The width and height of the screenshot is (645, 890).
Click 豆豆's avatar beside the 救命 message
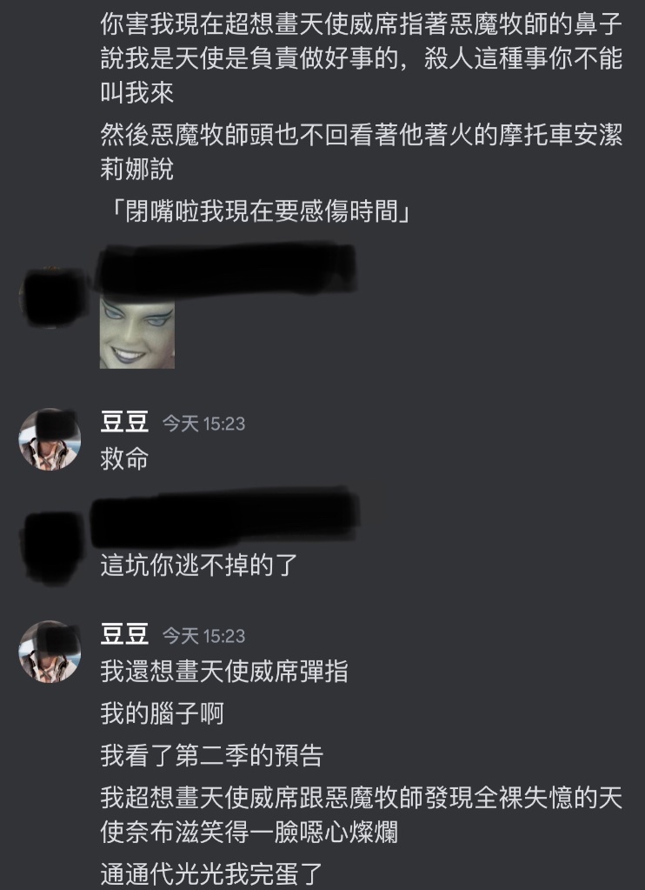tap(50, 439)
